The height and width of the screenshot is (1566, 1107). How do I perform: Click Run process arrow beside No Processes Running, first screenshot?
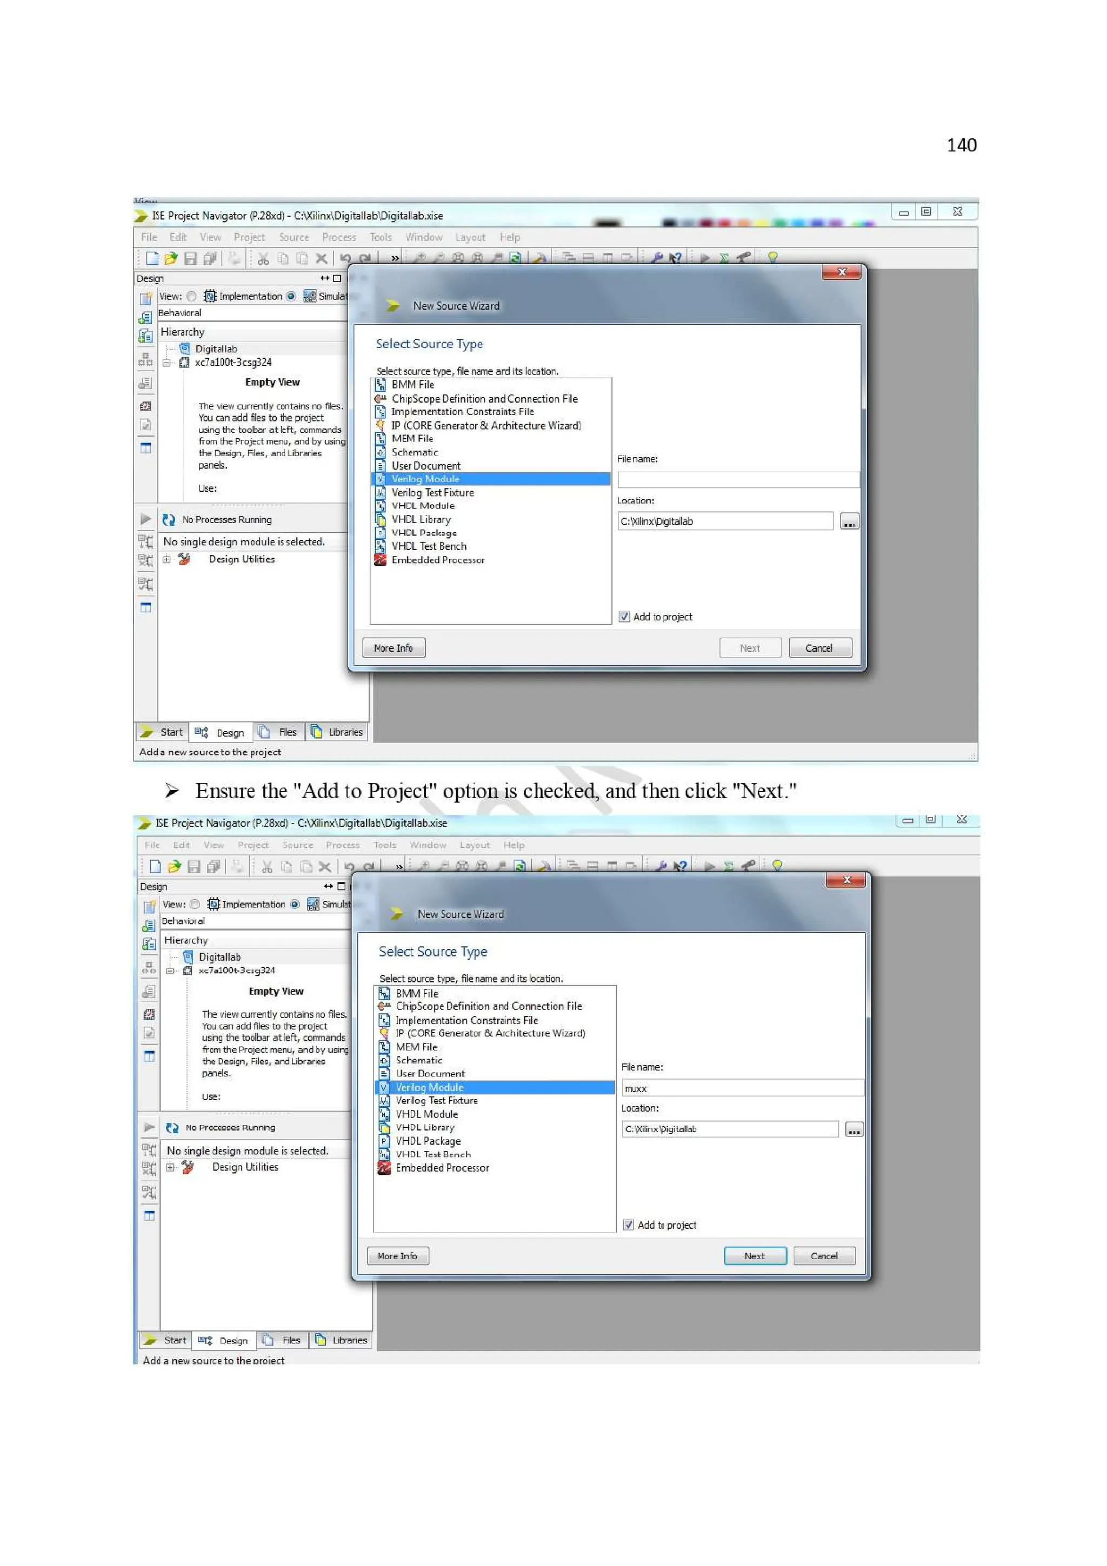click(145, 519)
